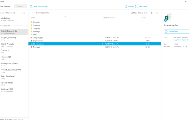This screenshot has height=121, width=189.
Task: Click the files are up-to-date status text
Action: (6, 119)
